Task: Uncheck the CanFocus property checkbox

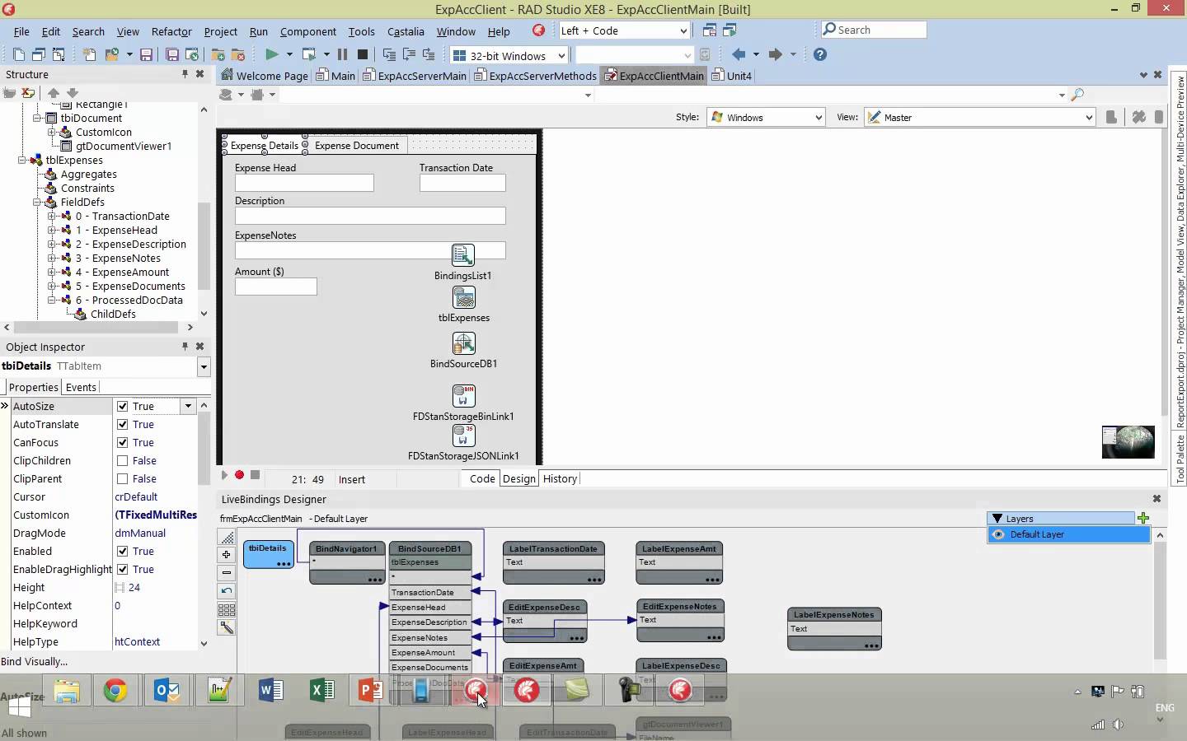Action: click(x=122, y=442)
